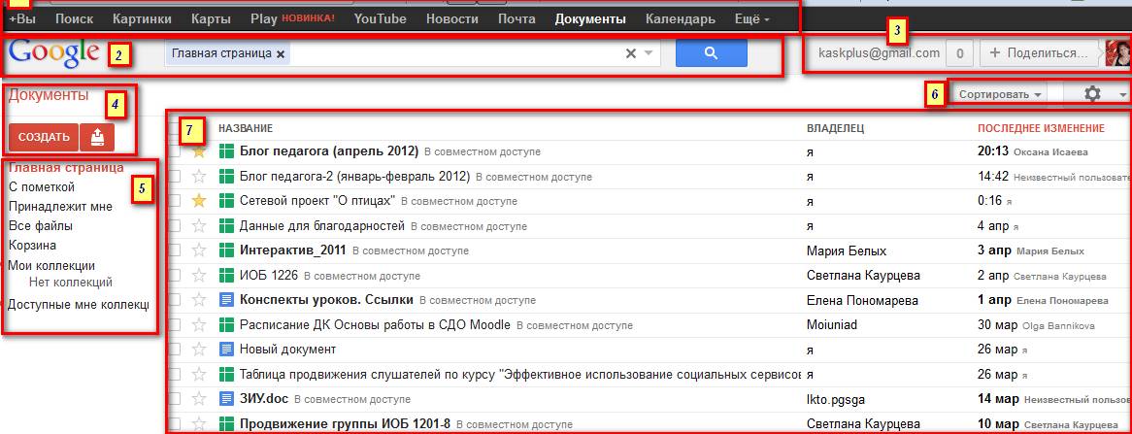Click document icon of Новый документ
Image resolution: width=1132 pixels, height=434 pixels.
226,350
